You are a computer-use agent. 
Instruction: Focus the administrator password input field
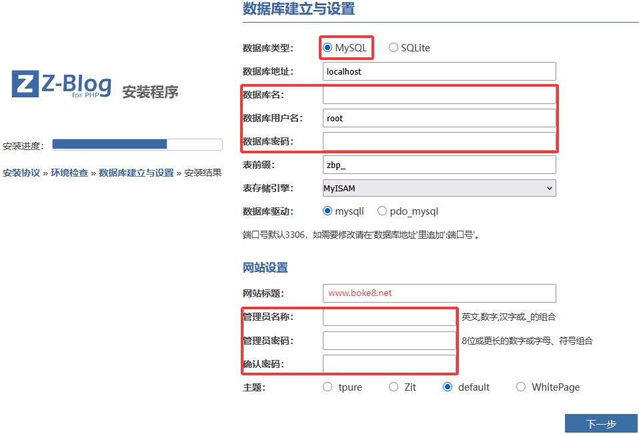(389, 341)
